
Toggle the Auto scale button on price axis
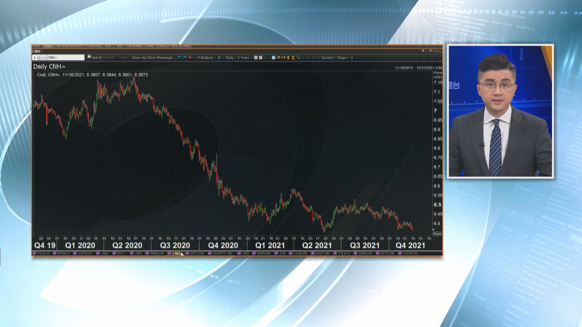coord(437,233)
